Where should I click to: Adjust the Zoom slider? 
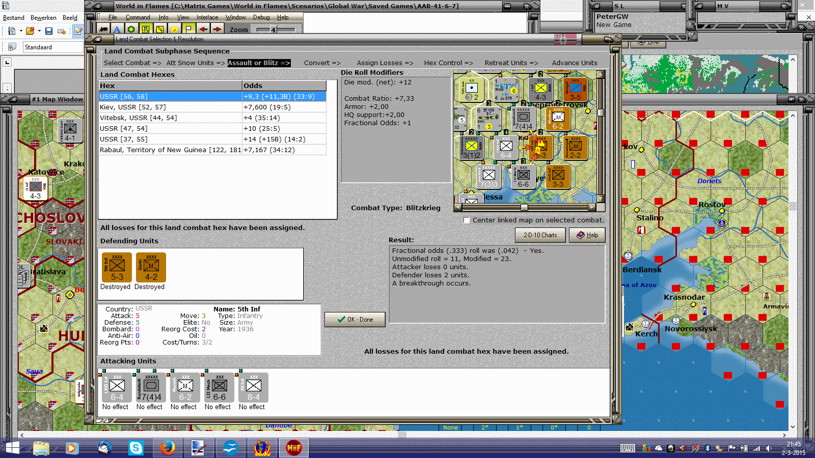pyautogui.click(x=273, y=30)
